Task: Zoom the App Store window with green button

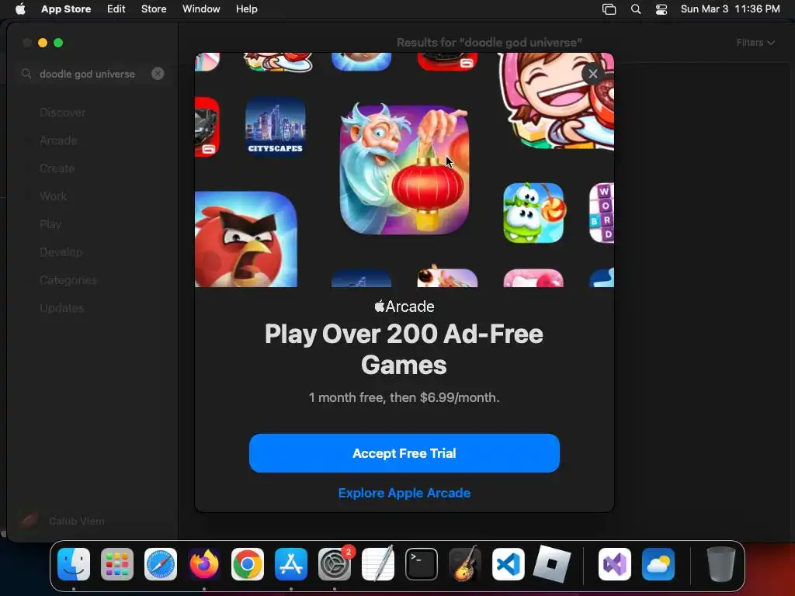Action: click(58, 43)
